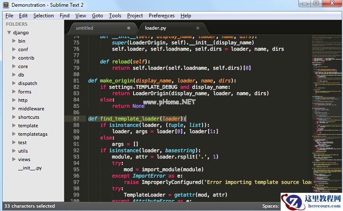Image resolution: width=343 pixels, height=211 pixels.
Task: Open the __init__.py file in sidebar
Action: 30,168
